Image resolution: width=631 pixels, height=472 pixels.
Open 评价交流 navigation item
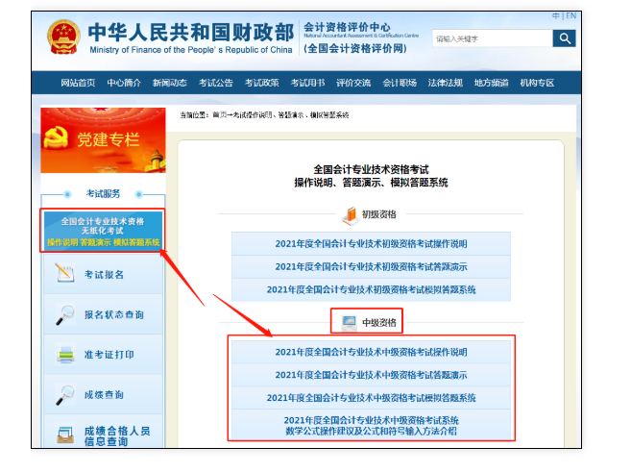pyautogui.click(x=353, y=83)
